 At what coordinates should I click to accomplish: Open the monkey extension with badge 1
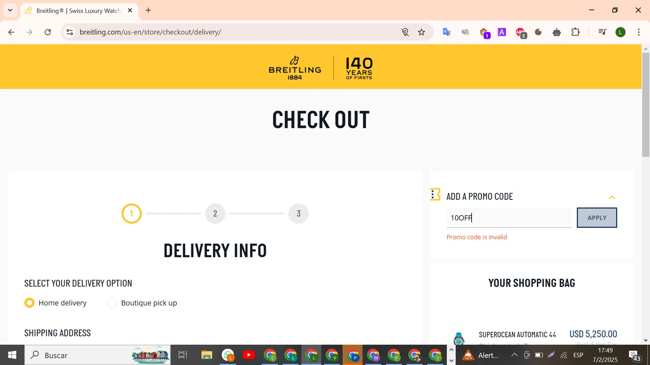coord(484,33)
